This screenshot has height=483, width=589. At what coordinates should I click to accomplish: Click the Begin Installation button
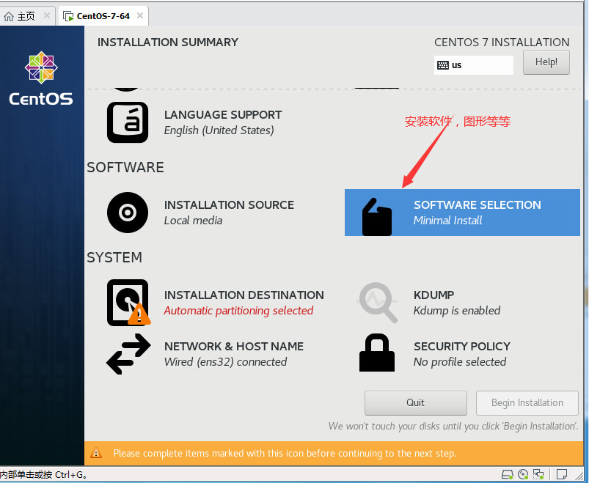[527, 402]
